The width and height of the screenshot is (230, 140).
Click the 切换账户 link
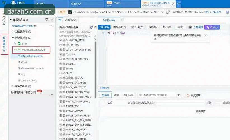[x=216, y=12]
